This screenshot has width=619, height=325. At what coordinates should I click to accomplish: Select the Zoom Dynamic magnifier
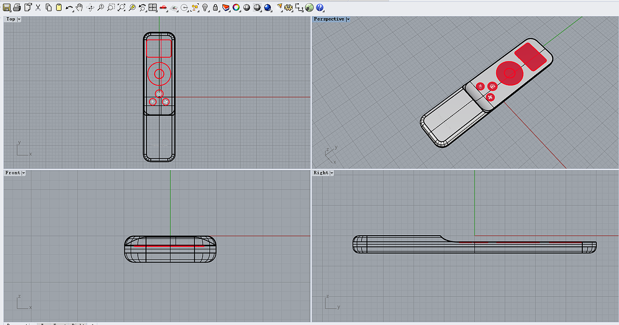tap(101, 7)
